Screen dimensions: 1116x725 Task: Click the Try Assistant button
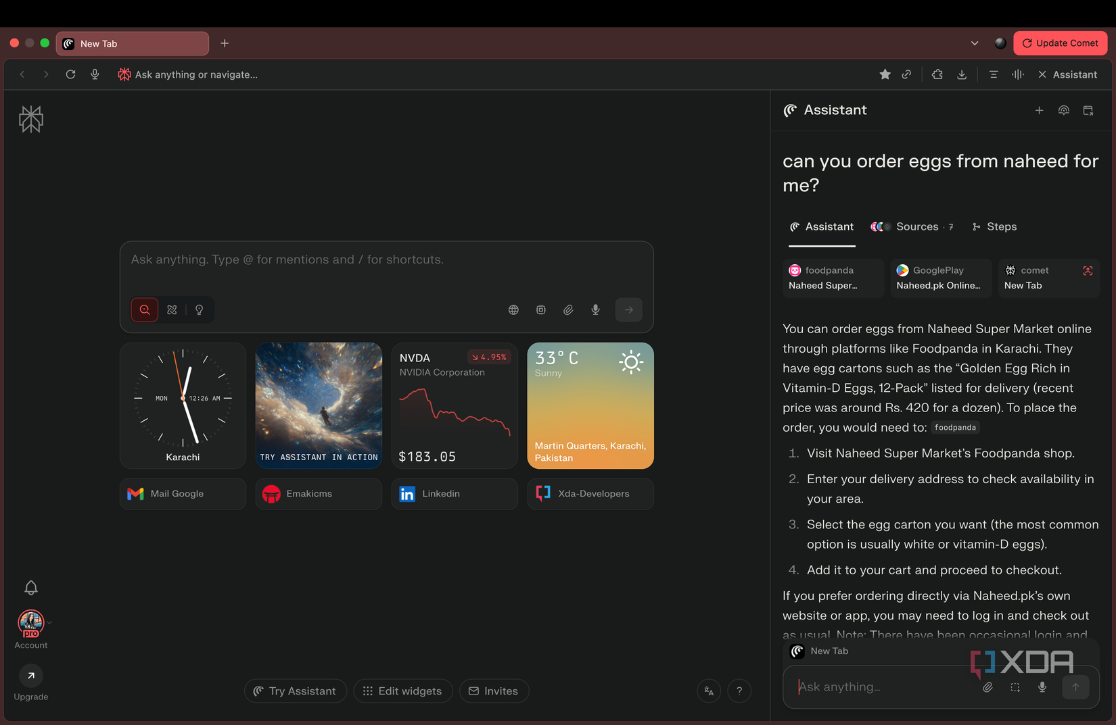[295, 691]
